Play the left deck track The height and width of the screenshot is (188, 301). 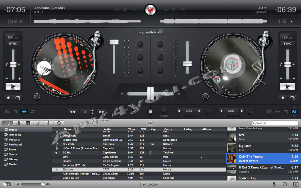tap(13, 86)
